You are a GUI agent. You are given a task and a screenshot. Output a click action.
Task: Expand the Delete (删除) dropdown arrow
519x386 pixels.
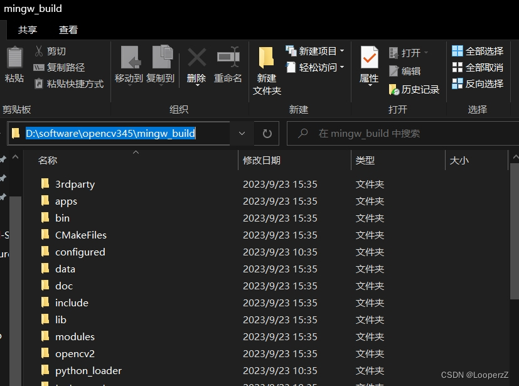(197, 85)
